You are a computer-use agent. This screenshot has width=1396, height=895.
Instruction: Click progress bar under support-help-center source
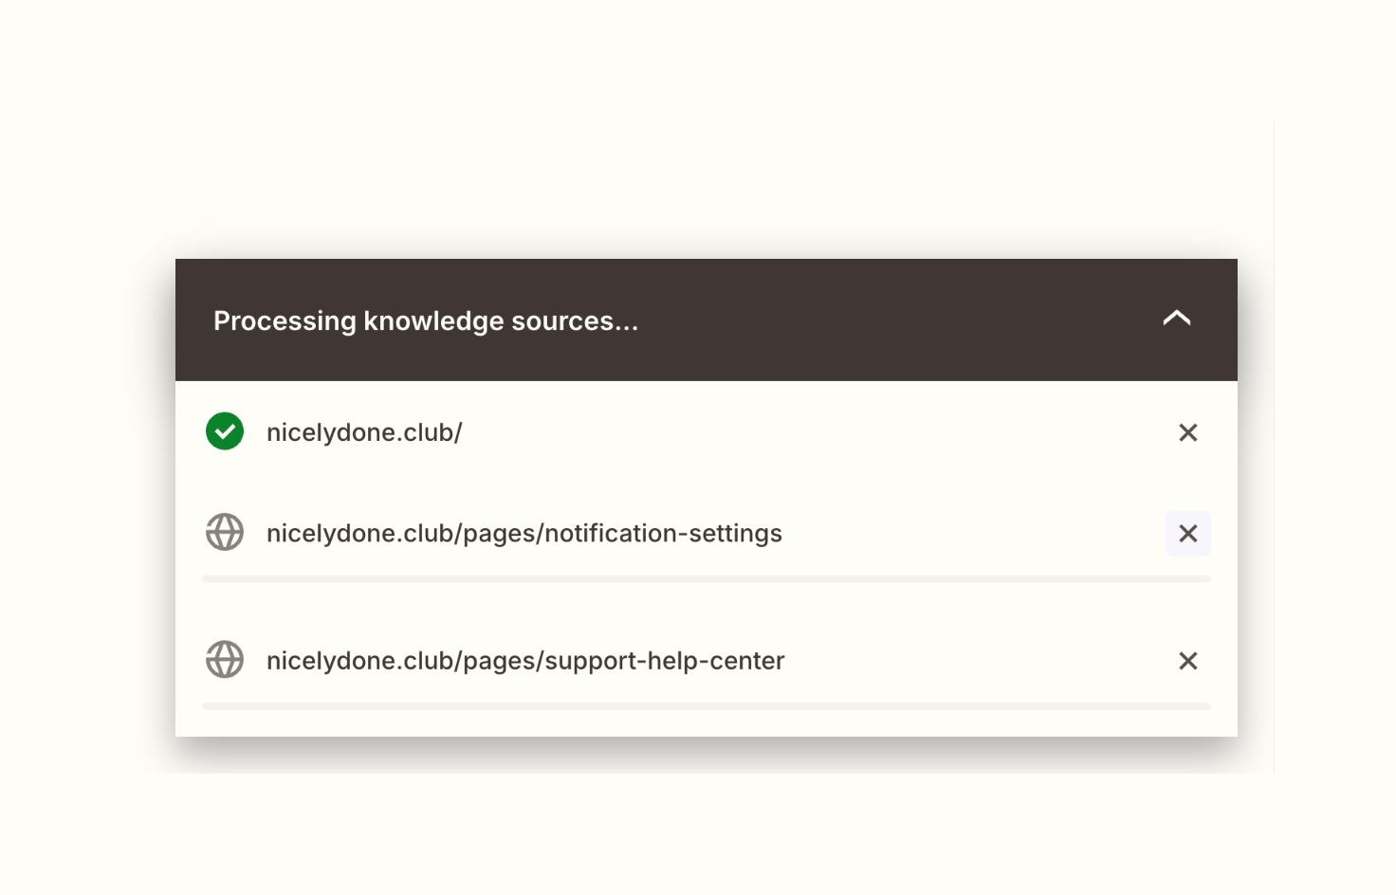coord(706,706)
